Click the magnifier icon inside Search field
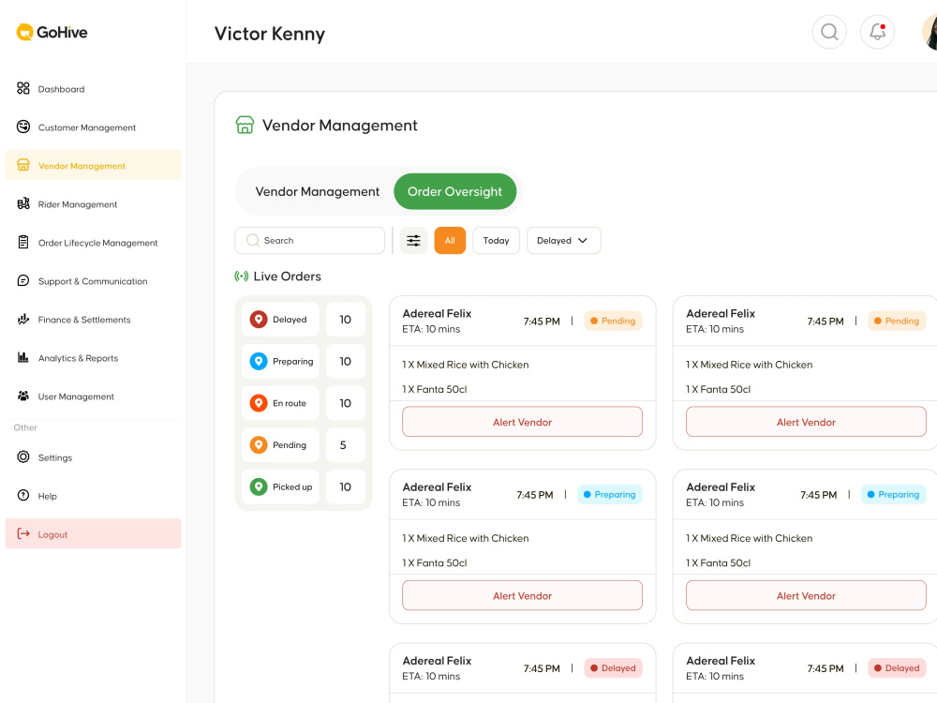Image resolution: width=937 pixels, height=703 pixels. (x=253, y=240)
